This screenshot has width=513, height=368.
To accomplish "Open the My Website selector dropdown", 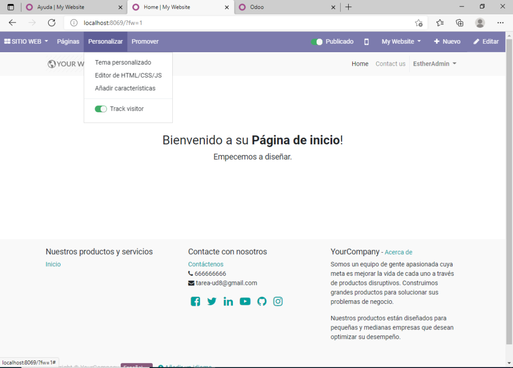I will pyautogui.click(x=401, y=42).
